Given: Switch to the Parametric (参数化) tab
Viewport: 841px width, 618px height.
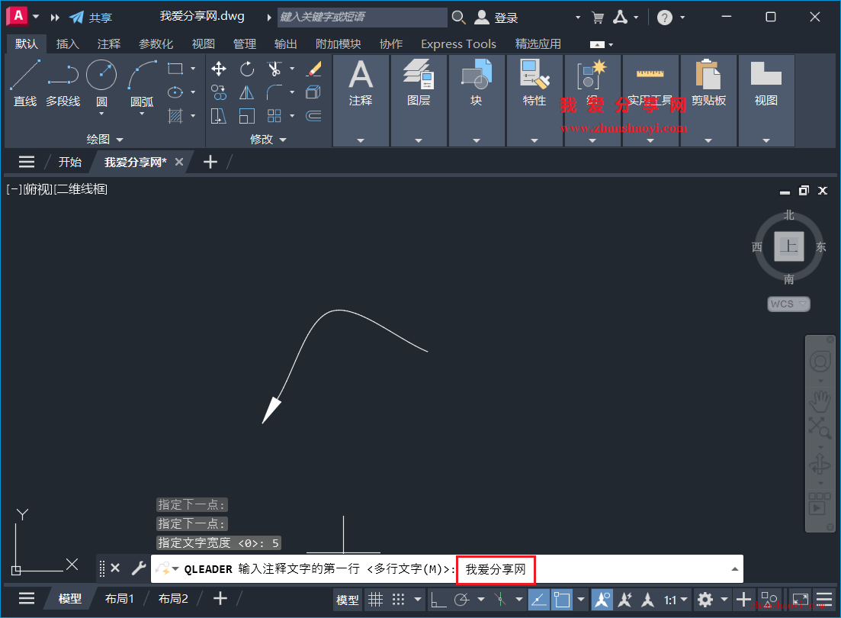Looking at the screenshot, I should [156, 44].
